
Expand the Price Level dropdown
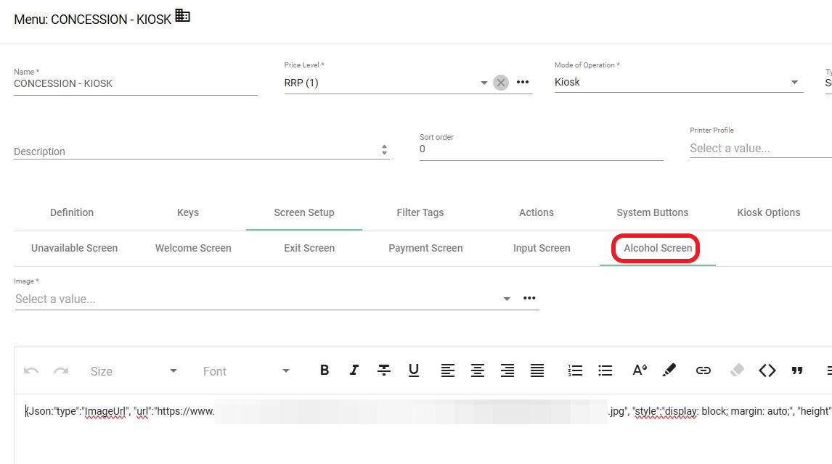484,83
